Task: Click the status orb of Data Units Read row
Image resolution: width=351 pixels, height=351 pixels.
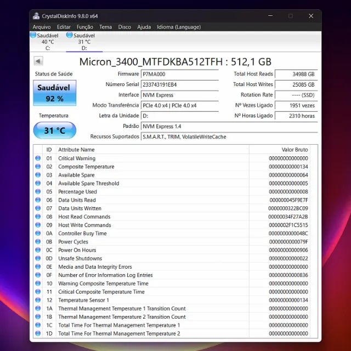Action: 38,200
